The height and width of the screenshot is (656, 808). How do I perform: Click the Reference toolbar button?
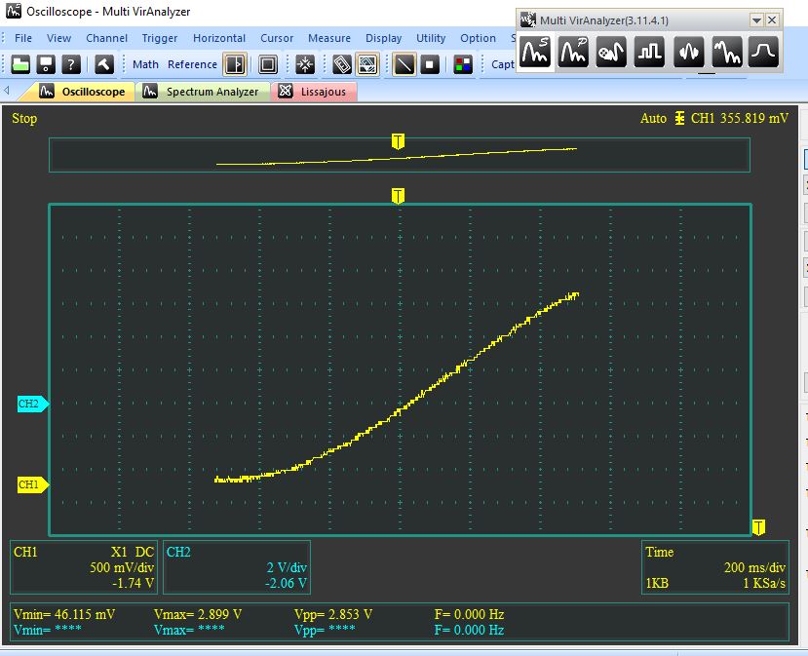tap(192, 64)
